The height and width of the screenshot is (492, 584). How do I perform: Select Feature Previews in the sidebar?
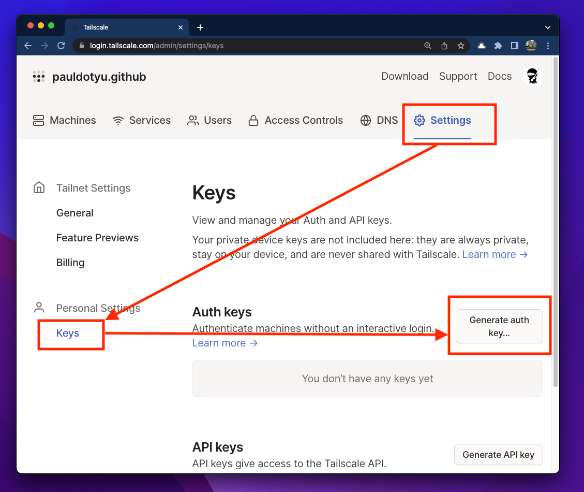click(97, 238)
